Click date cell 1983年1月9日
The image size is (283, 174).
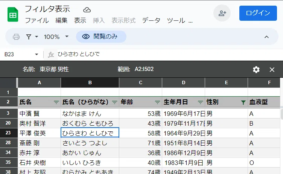tap(183, 162)
